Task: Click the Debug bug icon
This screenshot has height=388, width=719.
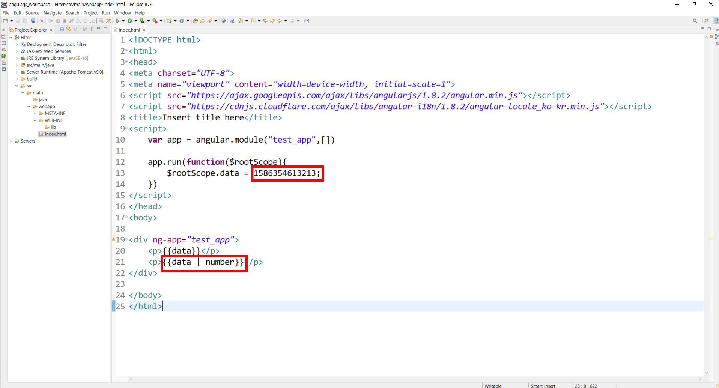Action: [x=117, y=21]
